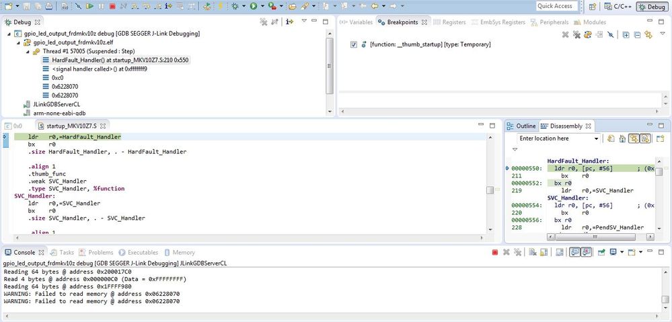Screen dimensions: 672x322
Task: Click Disassembly Home (go to PC) icon
Action: coord(622,138)
